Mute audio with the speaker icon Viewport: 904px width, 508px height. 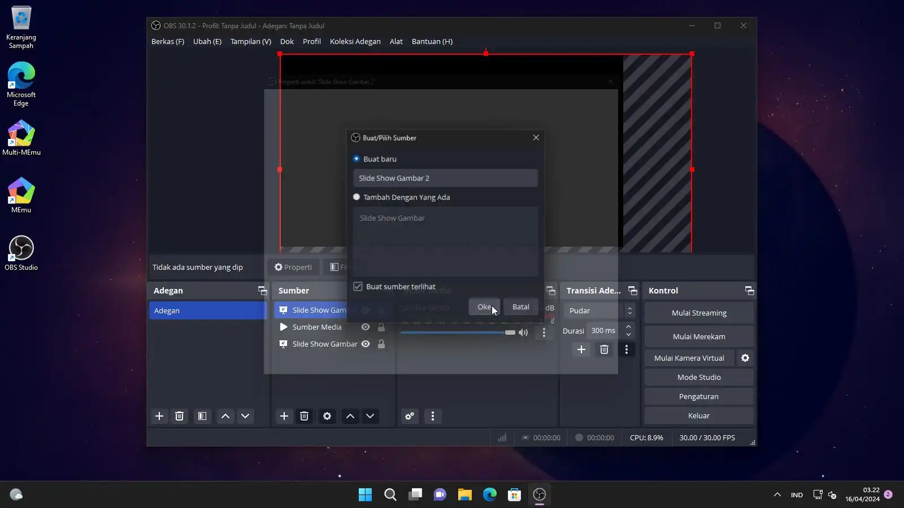tap(523, 332)
